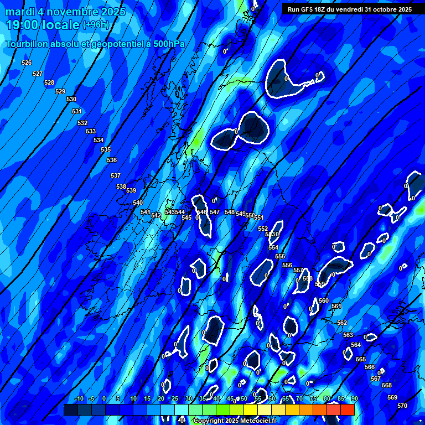Click the bright green swatch in the legend
425x425 pixels.
pos(222,410)
